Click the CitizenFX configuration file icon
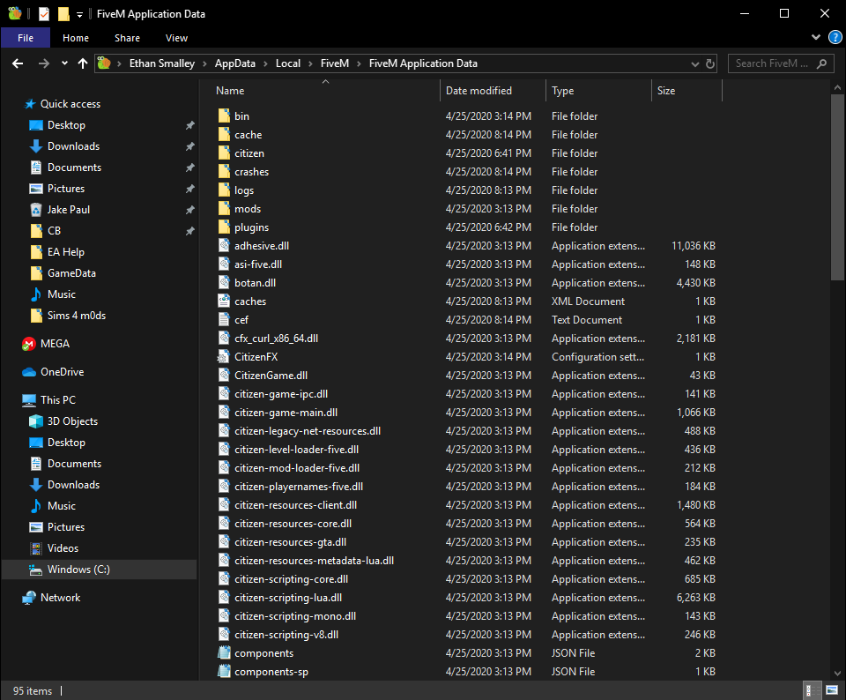 pos(224,357)
